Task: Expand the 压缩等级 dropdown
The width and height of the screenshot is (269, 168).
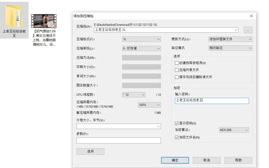Action: pyautogui.click(x=142, y=48)
